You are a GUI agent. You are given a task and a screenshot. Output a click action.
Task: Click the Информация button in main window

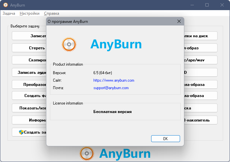29,120
